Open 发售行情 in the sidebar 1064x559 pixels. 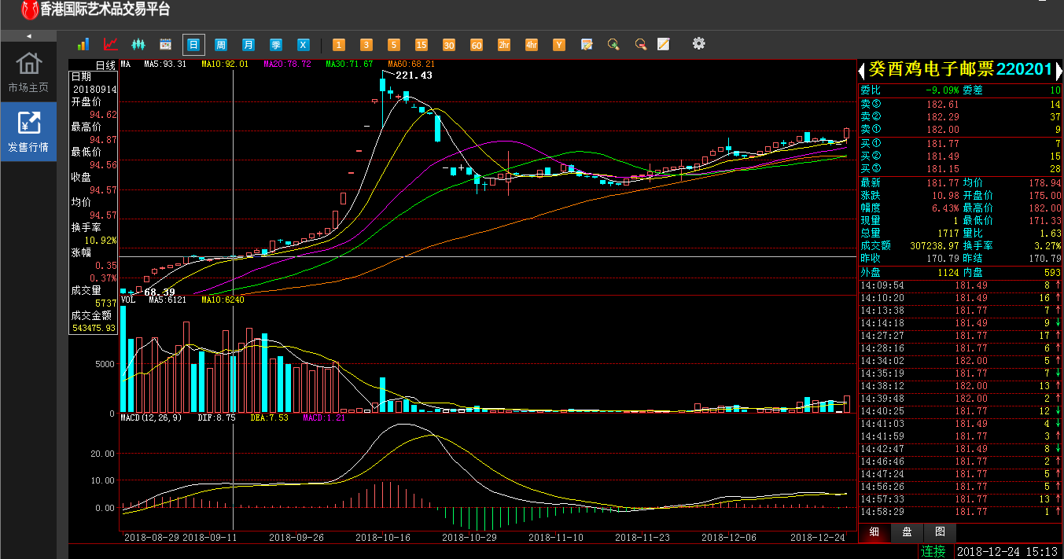(x=28, y=132)
